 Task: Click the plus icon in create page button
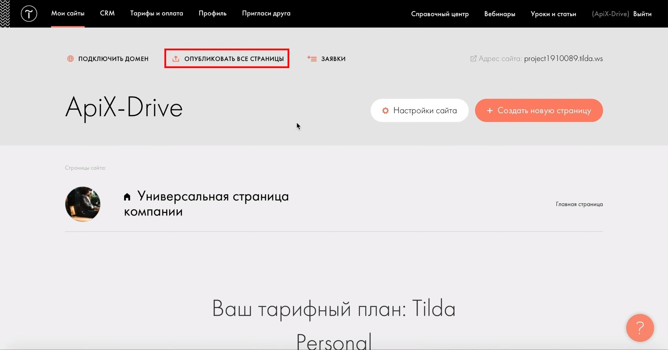pyautogui.click(x=490, y=110)
